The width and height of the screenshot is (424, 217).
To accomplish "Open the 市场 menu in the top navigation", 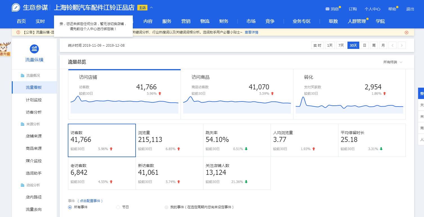I will tap(251, 21).
